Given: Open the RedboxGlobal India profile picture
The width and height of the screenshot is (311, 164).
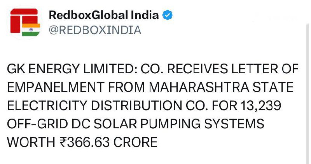Looking at the screenshot, I should tap(24, 23).
